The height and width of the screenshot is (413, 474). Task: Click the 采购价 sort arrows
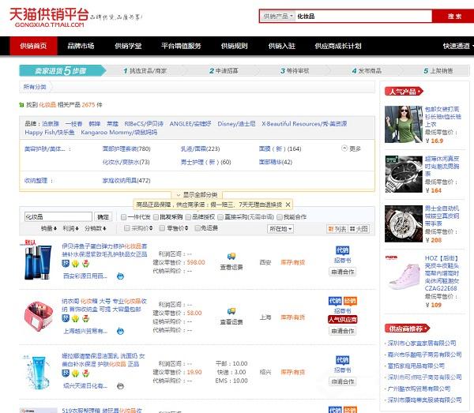(x=151, y=227)
